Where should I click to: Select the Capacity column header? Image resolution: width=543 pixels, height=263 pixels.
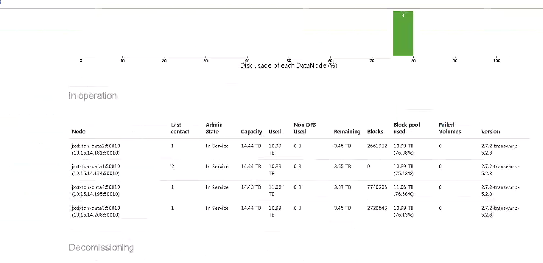(x=251, y=131)
